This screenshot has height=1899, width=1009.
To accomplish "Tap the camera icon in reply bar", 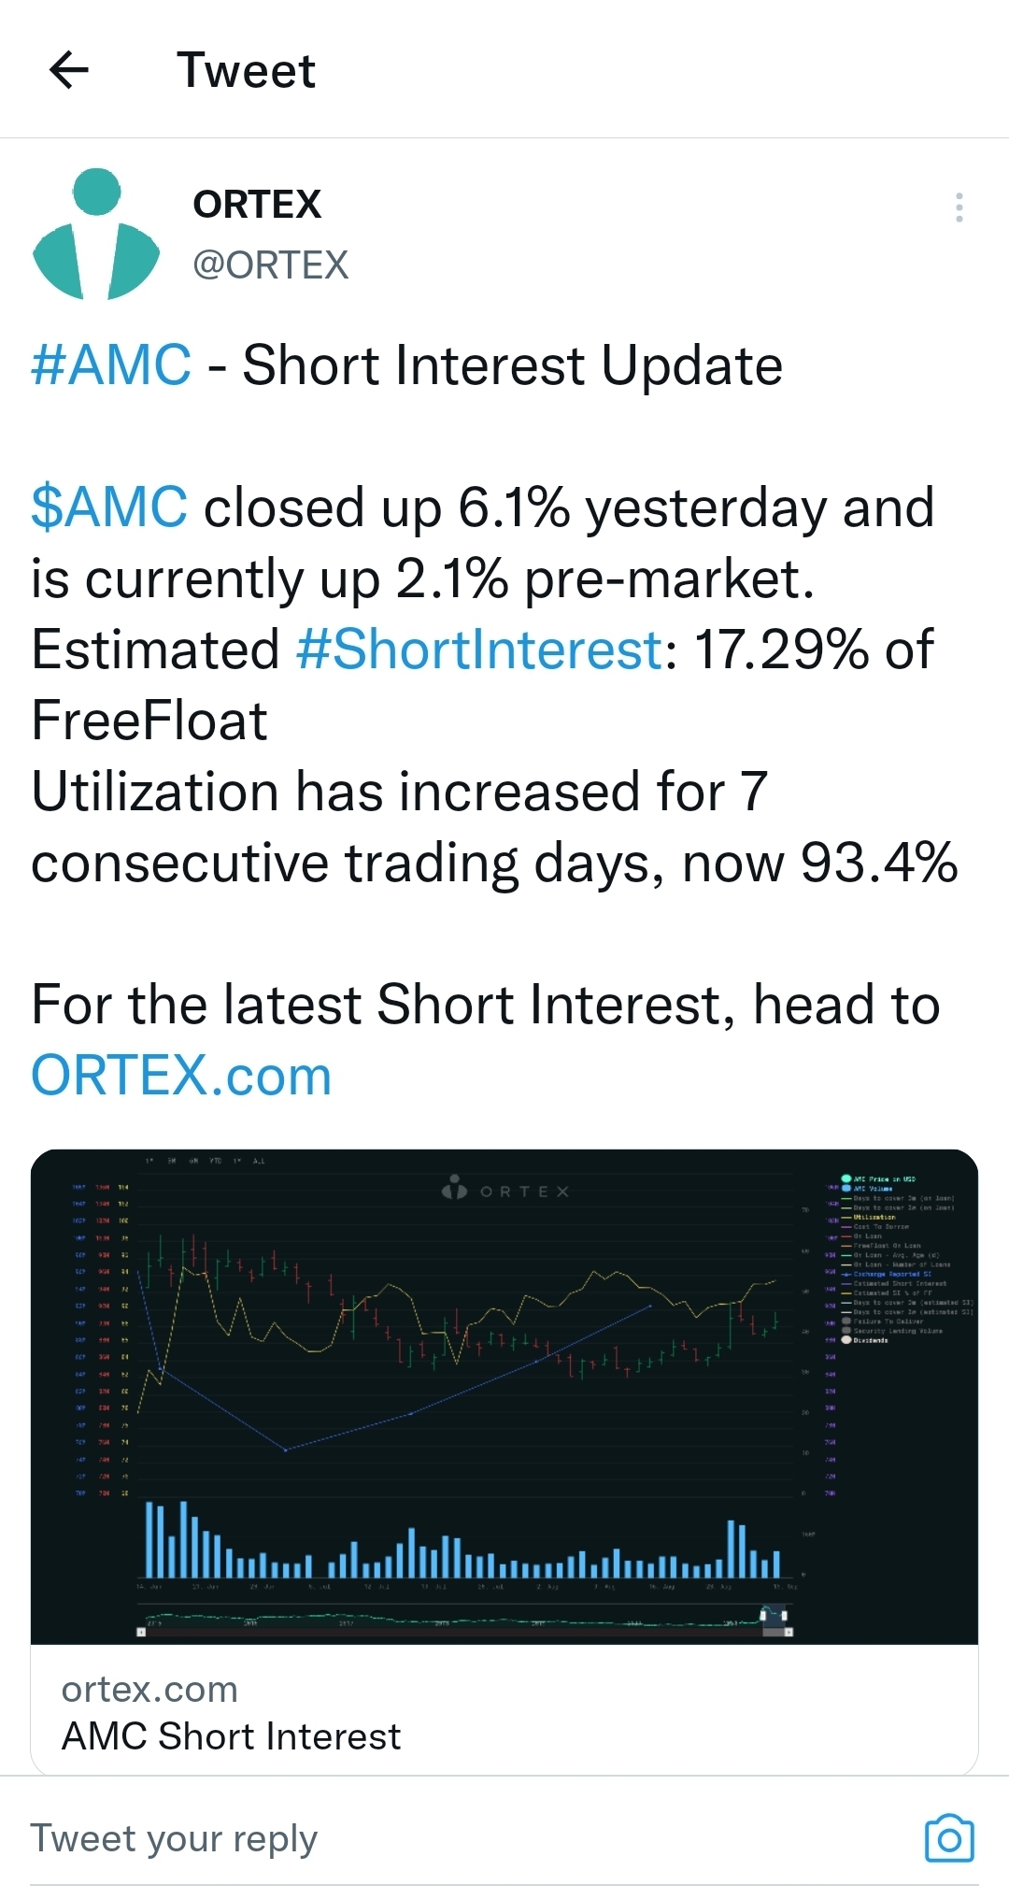I will point(949,1837).
